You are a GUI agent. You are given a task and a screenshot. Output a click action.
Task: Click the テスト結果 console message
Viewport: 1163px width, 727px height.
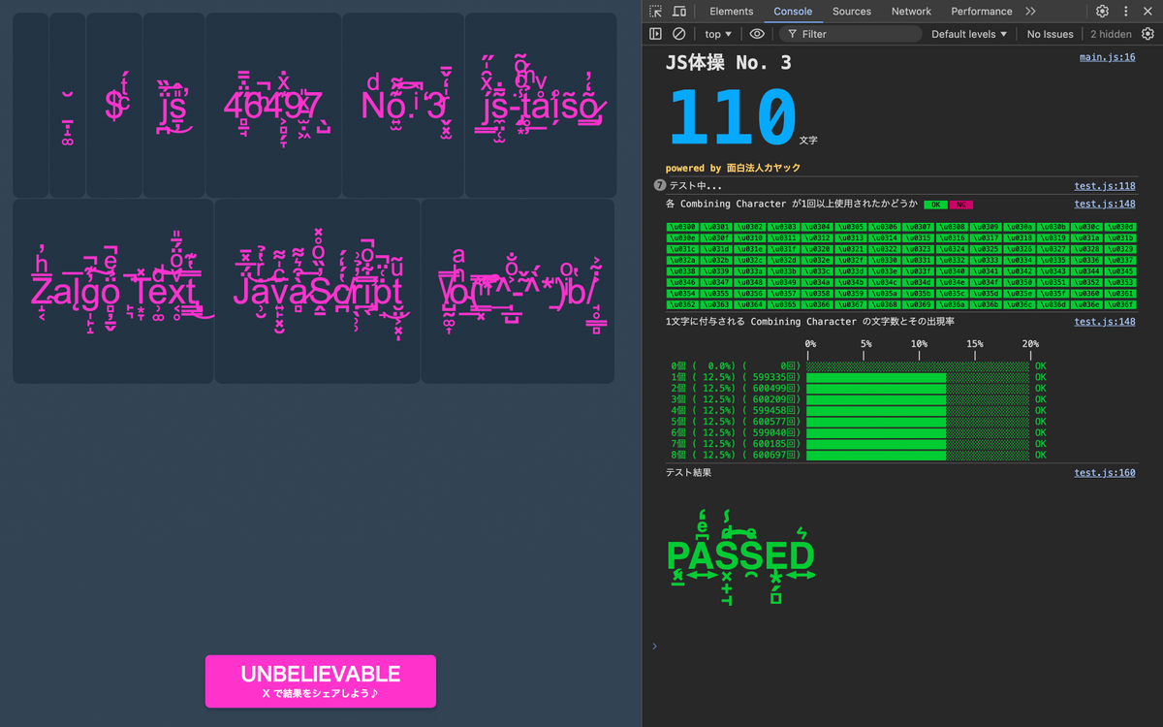(x=689, y=473)
